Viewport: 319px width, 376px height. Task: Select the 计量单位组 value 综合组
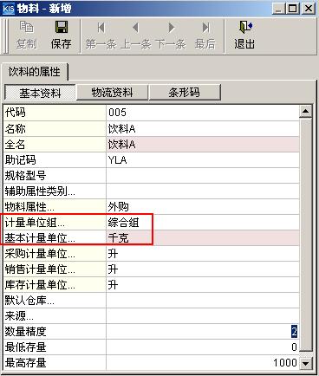coord(203,222)
